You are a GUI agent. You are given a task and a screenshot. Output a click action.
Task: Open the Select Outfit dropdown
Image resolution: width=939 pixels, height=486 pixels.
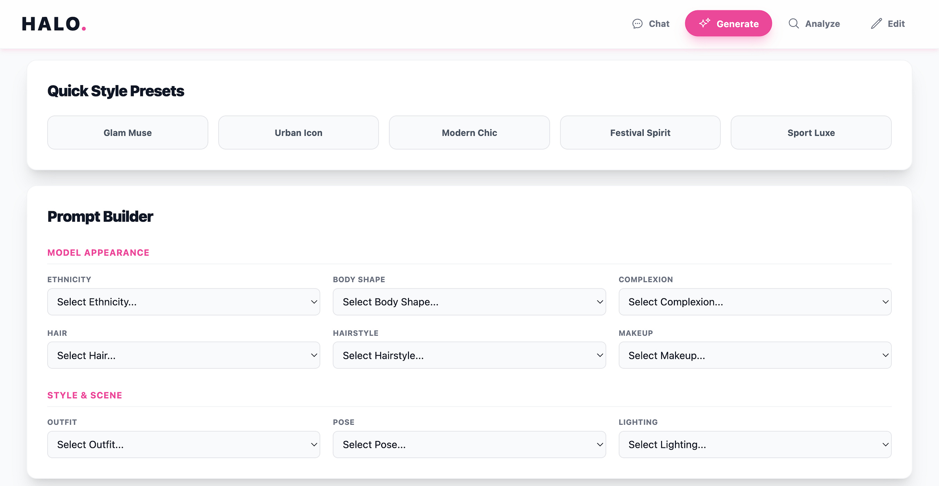click(x=184, y=444)
